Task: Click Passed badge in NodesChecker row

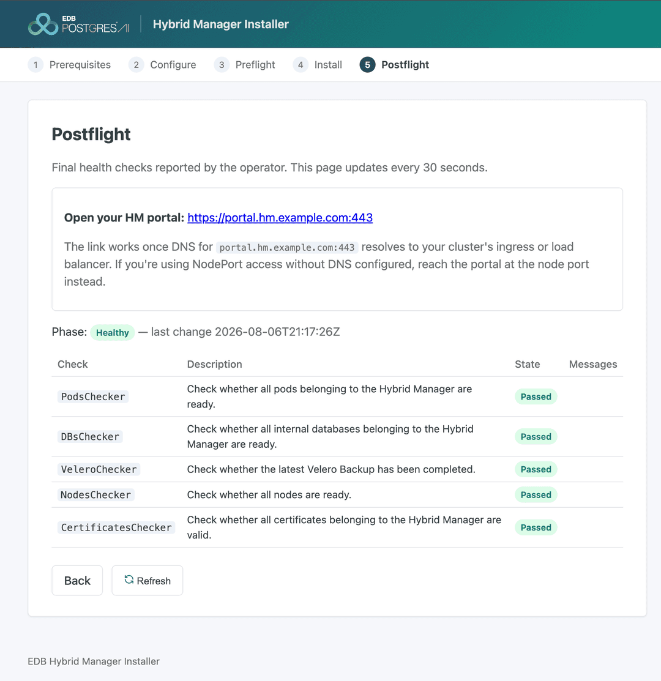Action: 536,494
